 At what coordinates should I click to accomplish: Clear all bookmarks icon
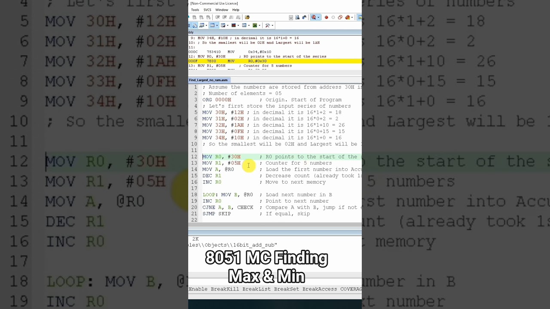point(208,17)
